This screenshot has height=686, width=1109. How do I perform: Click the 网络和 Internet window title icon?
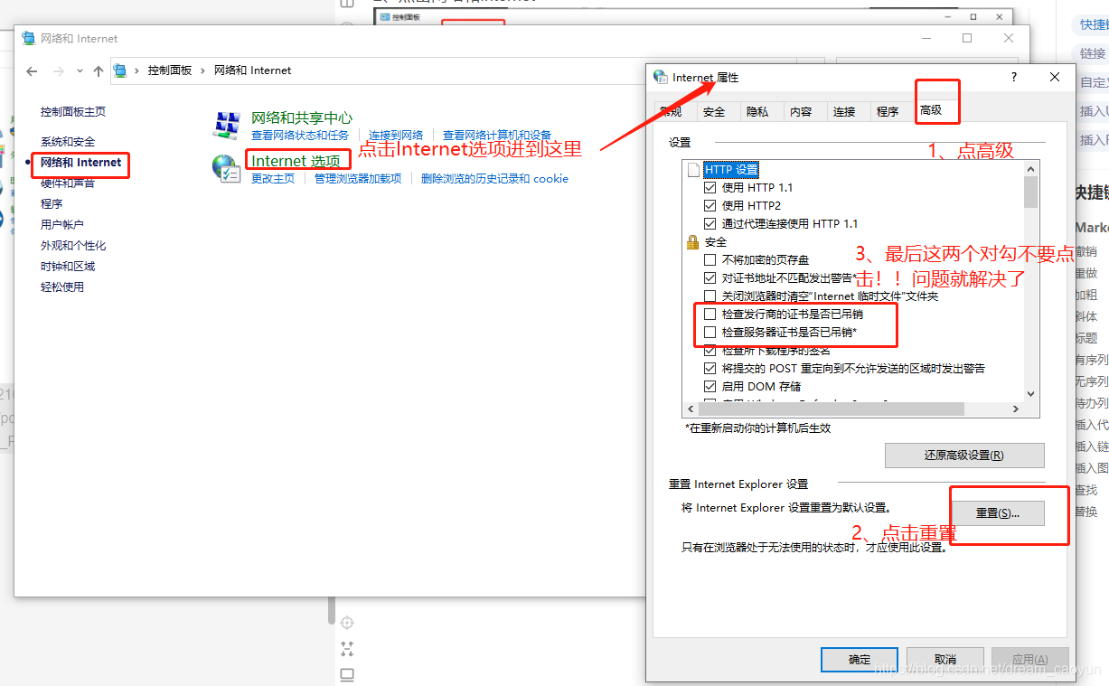point(30,39)
